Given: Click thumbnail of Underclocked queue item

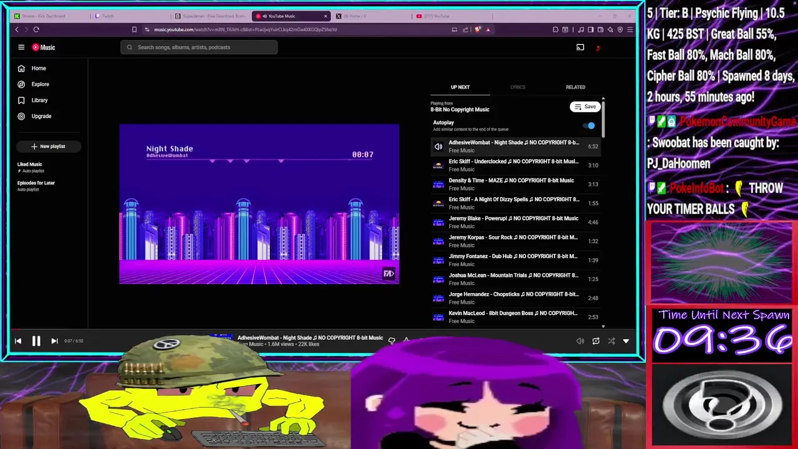Looking at the screenshot, I should (x=438, y=165).
